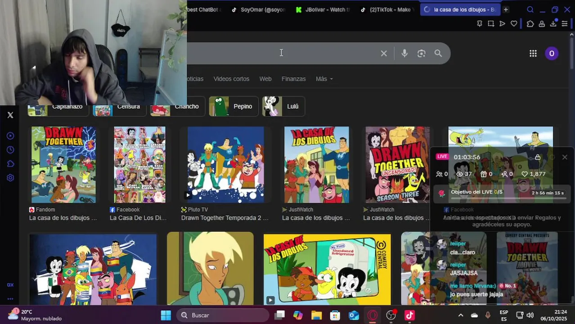575x324 pixels.
Task: Open the Google apps grid
Action: [x=533, y=54]
